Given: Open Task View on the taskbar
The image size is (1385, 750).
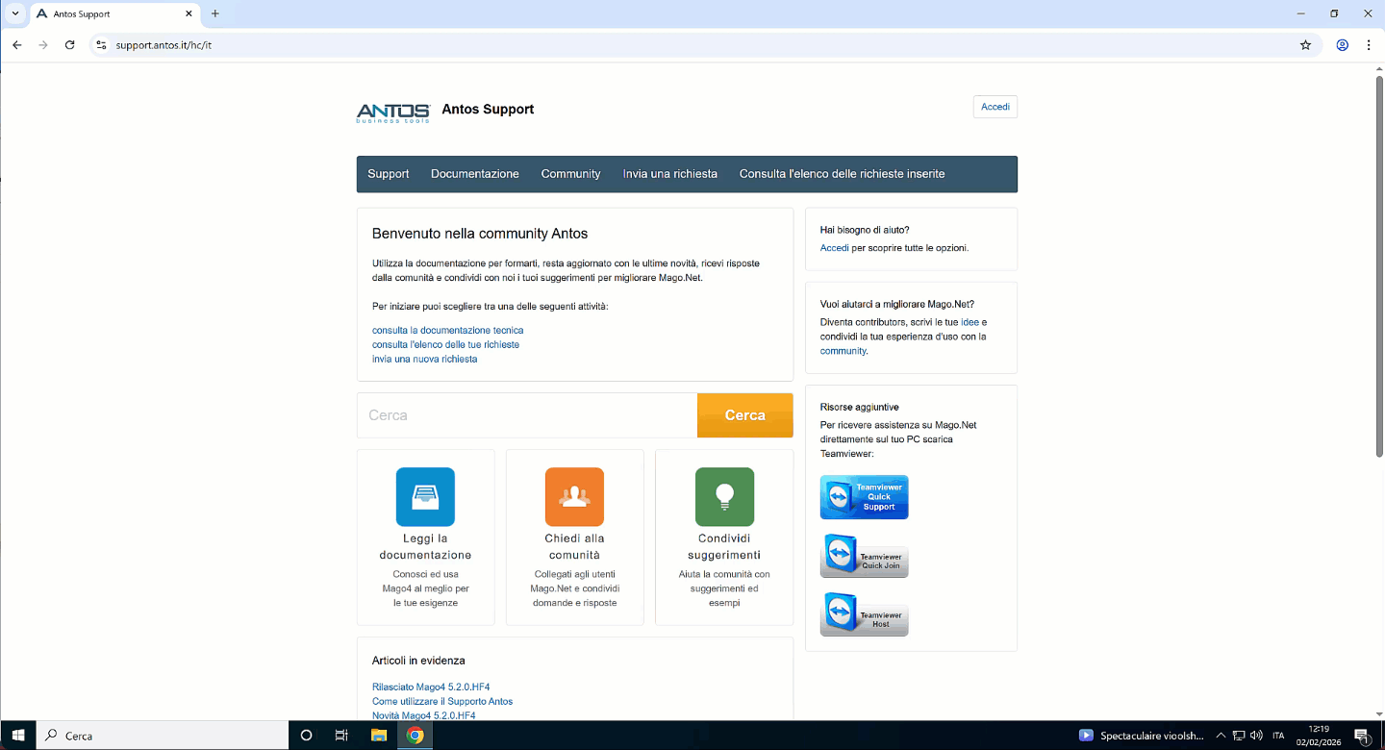Looking at the screenshot, I should click(x=341, y=735).
